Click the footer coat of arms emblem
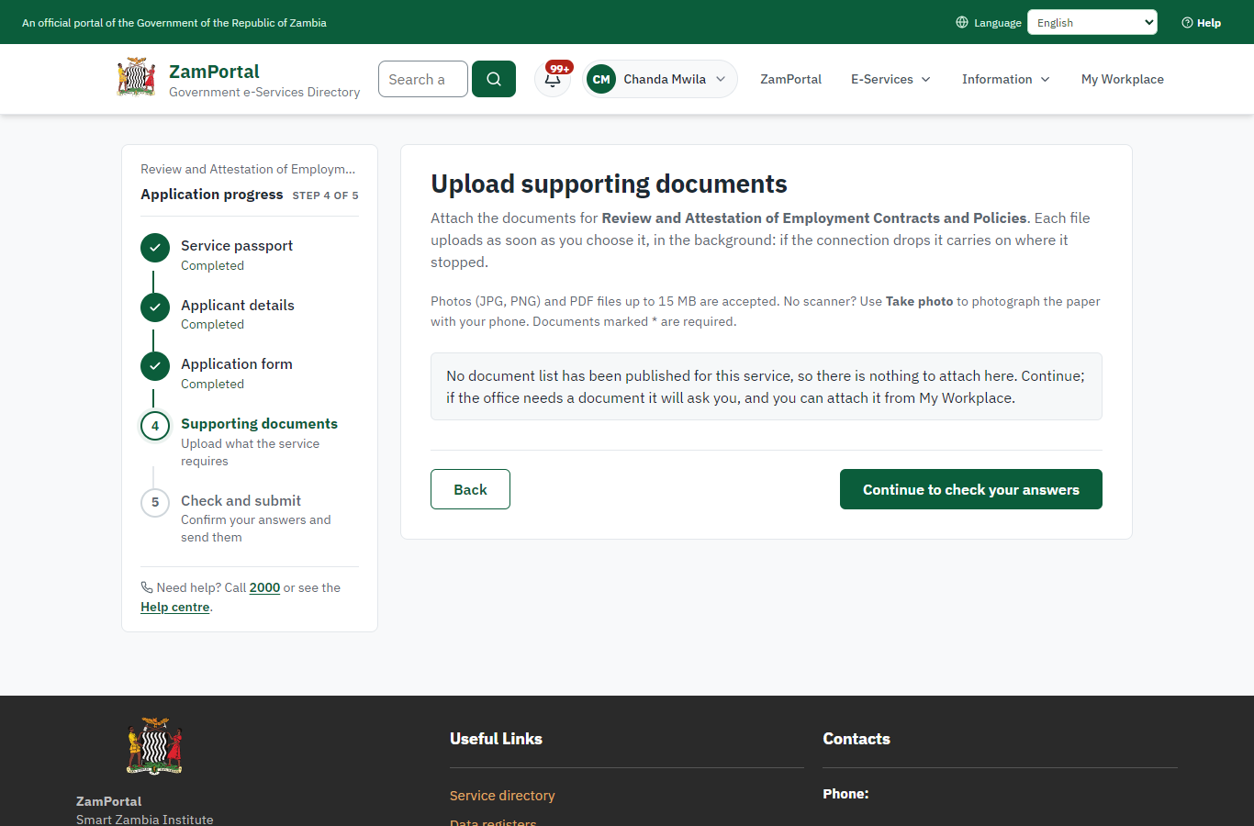 click(x=154, y=746)
